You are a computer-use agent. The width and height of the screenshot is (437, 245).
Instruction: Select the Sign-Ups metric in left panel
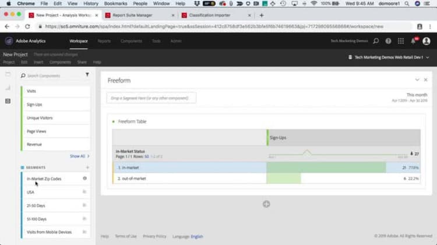click(56, 104)
